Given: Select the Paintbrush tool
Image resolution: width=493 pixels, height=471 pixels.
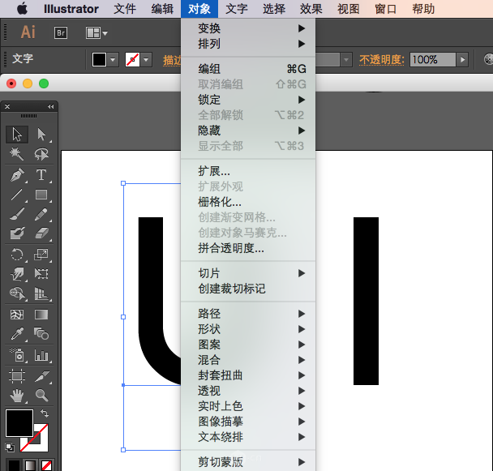Looking at the screenshot, I should pos(17,214).
